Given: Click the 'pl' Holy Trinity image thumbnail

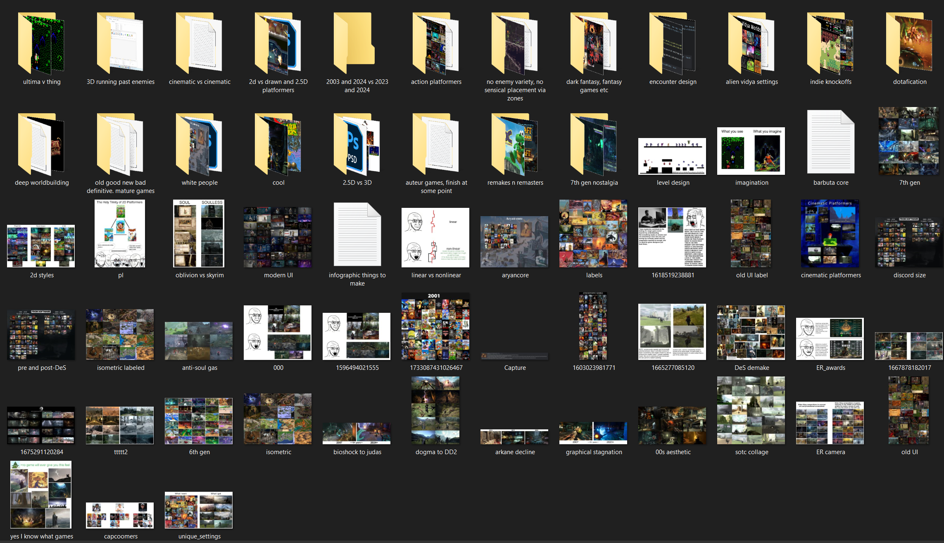Looking at the screenshot, I should click(x=120, y=233).
